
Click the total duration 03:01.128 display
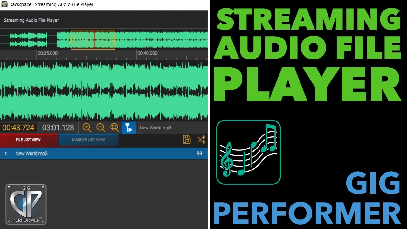(58, 128)
